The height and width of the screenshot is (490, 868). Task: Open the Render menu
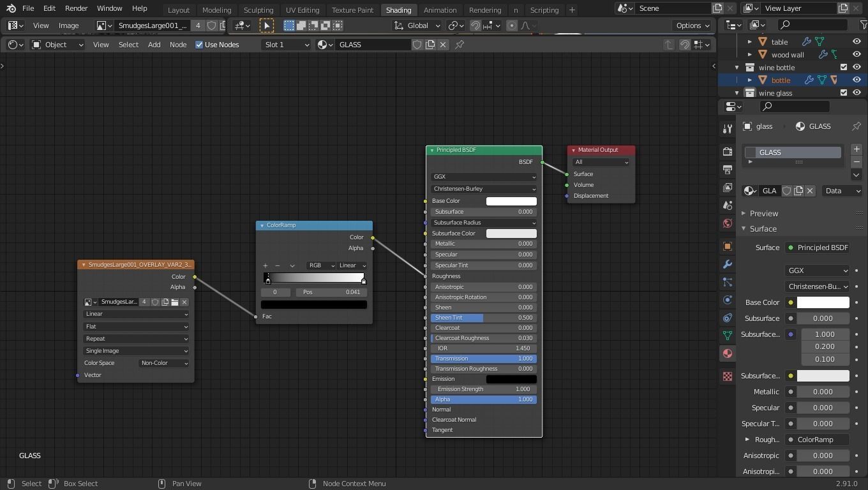[x=76, y=8]
